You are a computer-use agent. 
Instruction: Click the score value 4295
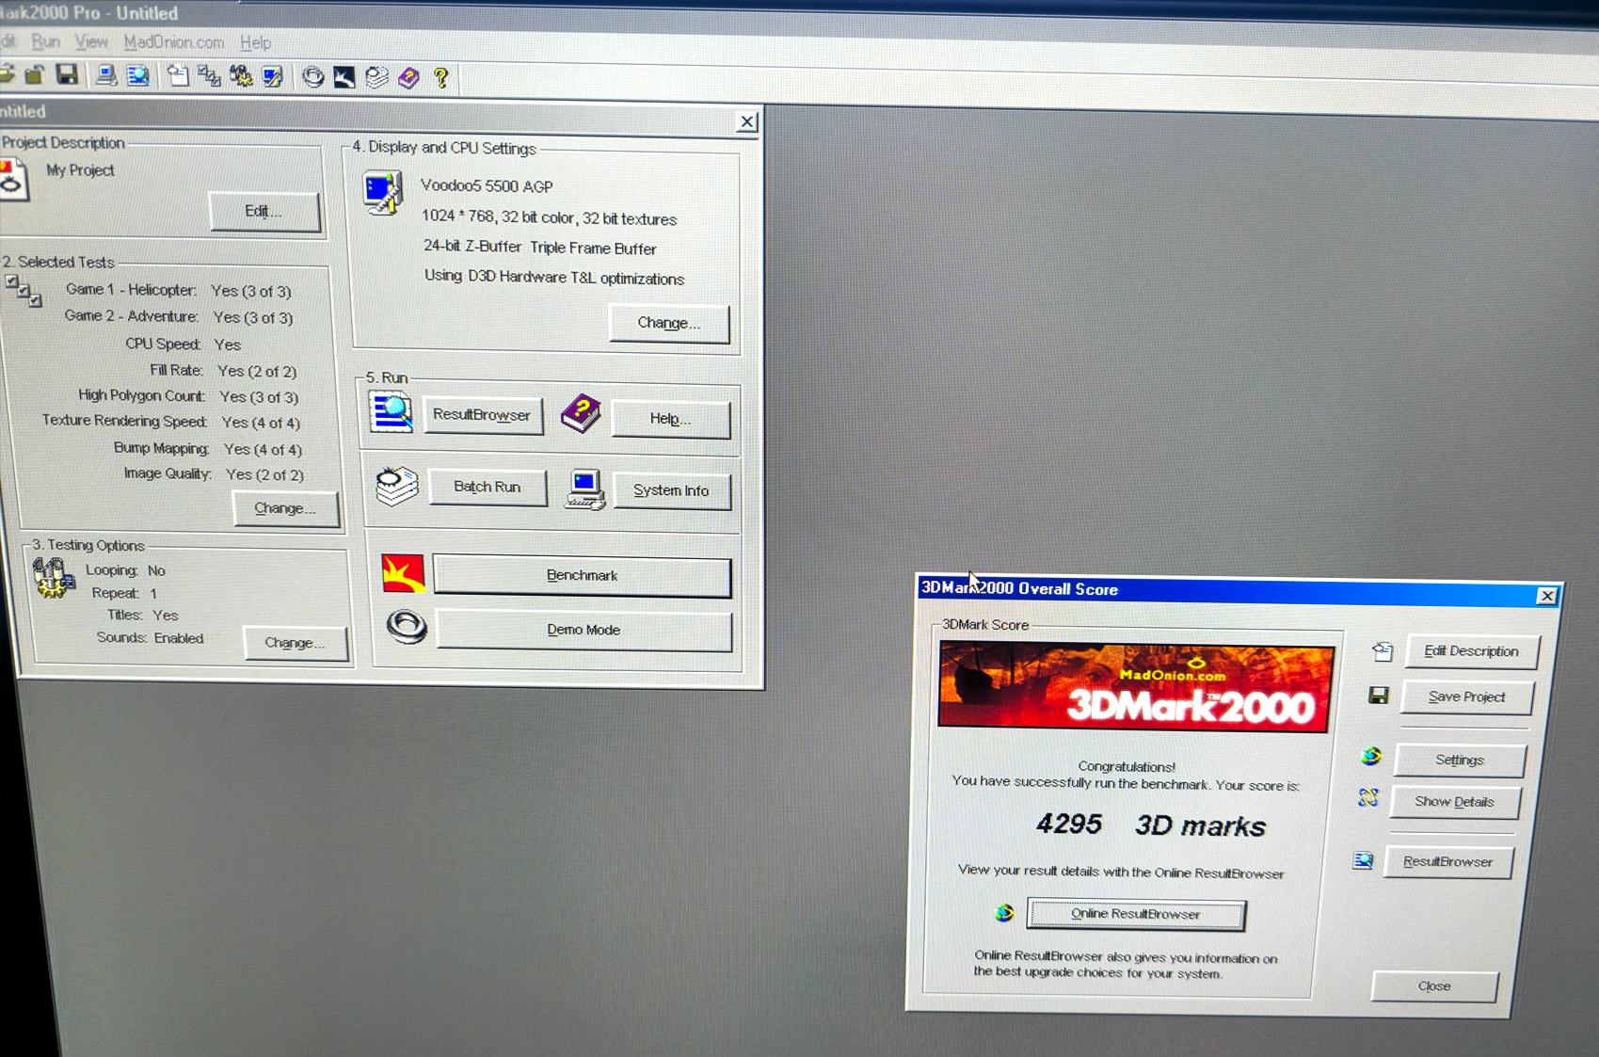1069,824
